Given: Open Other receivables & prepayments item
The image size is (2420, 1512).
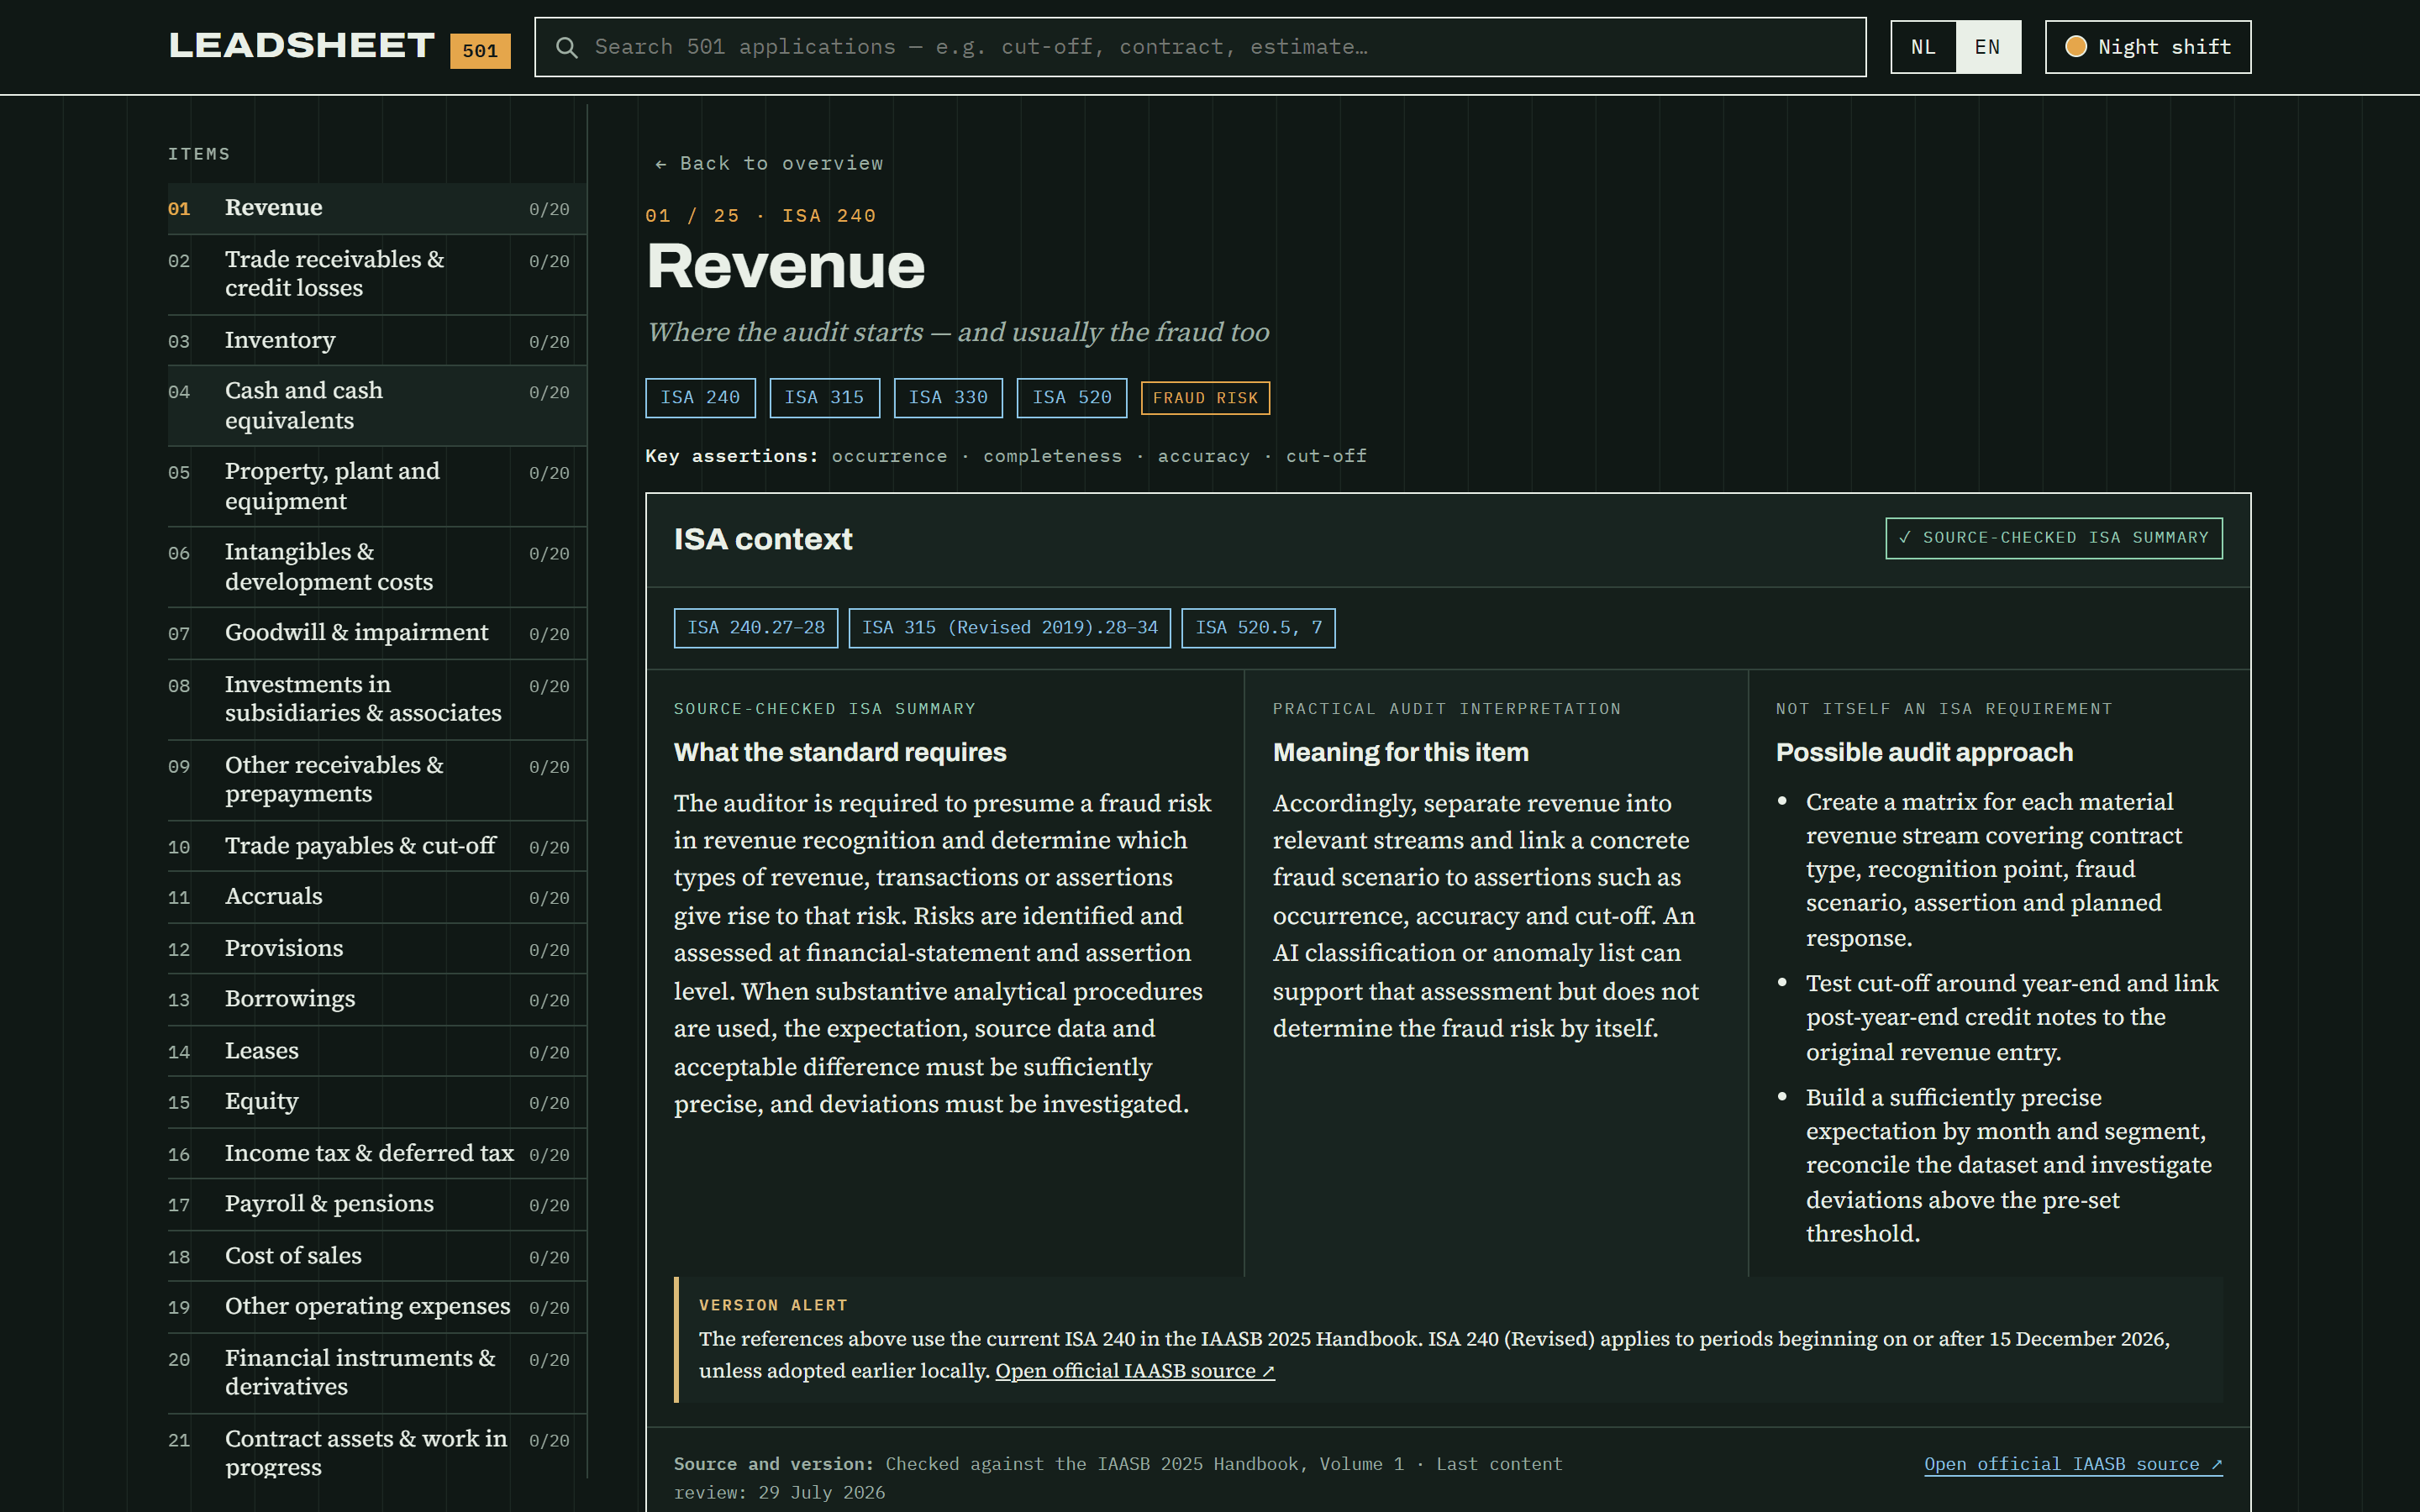Looking at the screenshot, I should coord(377,780).
